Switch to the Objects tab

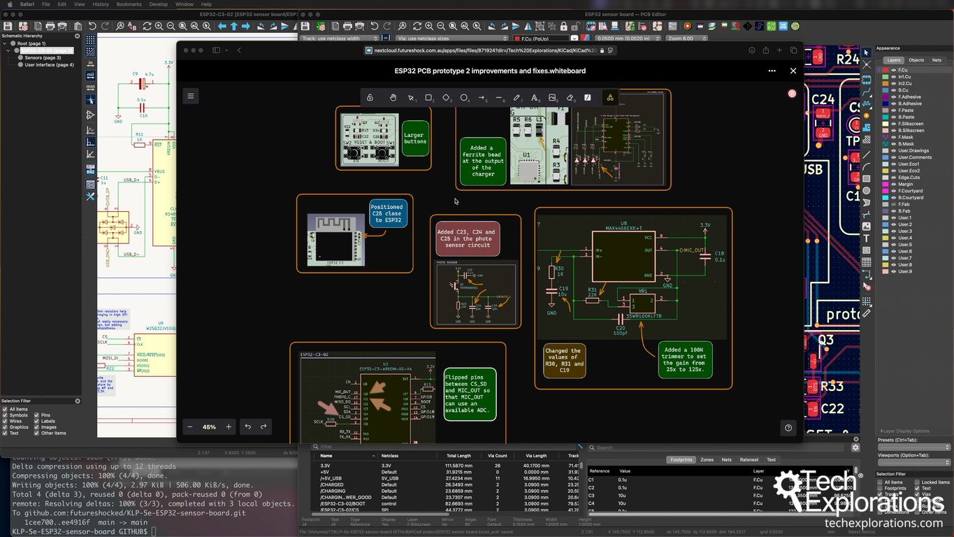tap(916, 60)
